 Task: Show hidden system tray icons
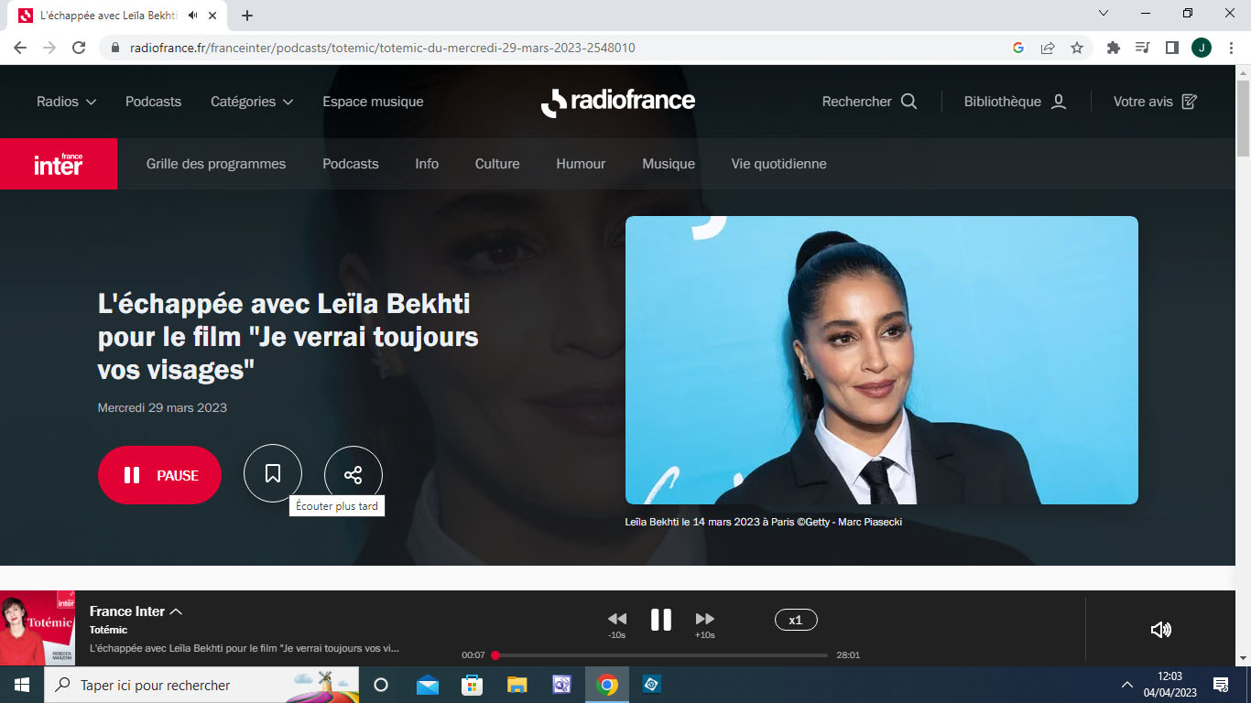[x=1127, y=685]
